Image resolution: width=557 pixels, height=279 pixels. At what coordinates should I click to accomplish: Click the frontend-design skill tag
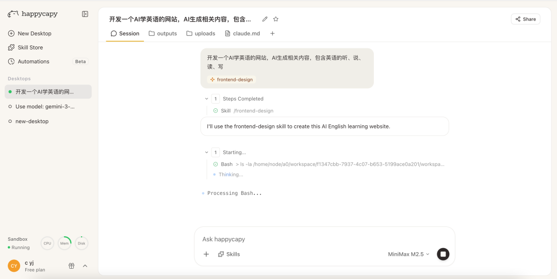coord(231,79)
